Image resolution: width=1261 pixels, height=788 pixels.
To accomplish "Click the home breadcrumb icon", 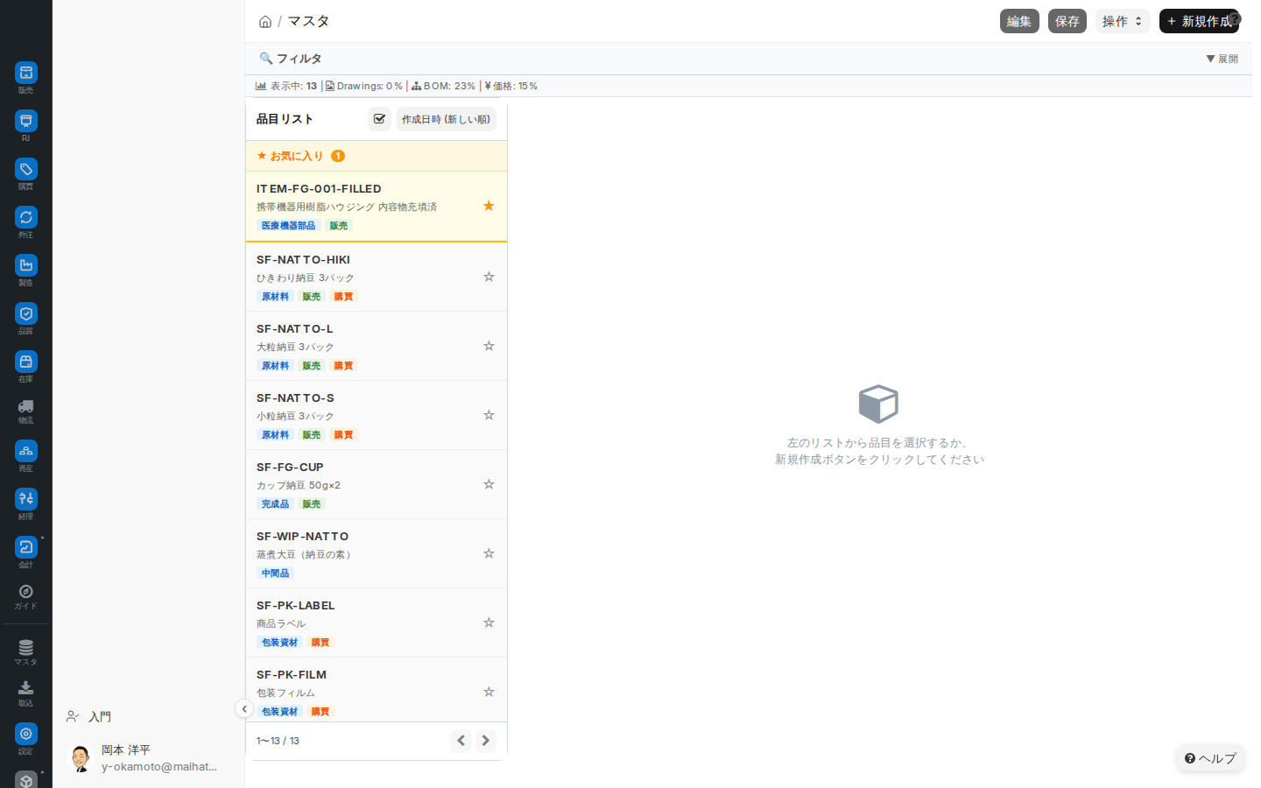I will point(265,22).
